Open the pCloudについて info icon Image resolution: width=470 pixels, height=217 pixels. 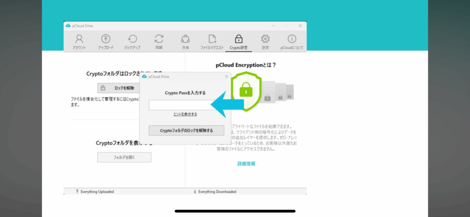292,42
